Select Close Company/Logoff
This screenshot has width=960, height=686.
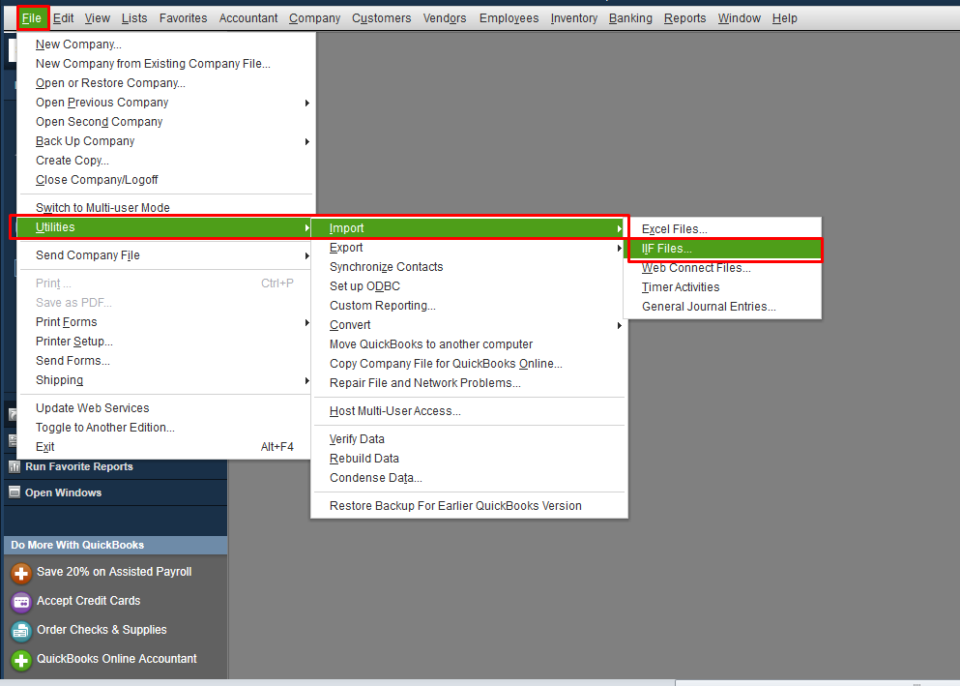pos(166,179)
